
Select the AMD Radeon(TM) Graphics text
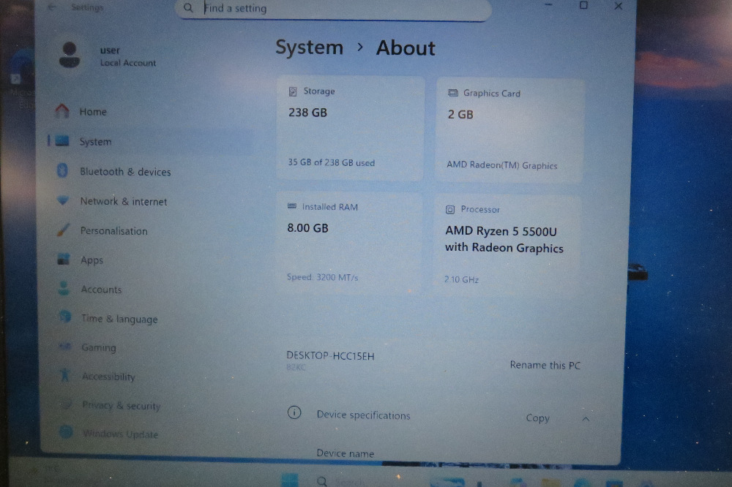pos(502,165)
